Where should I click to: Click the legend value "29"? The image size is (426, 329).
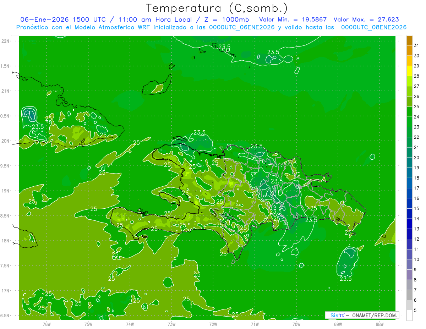pyautogui.click(x=417, y=66)
